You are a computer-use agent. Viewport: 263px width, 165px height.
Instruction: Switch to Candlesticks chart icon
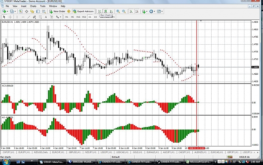click(106, 11)
